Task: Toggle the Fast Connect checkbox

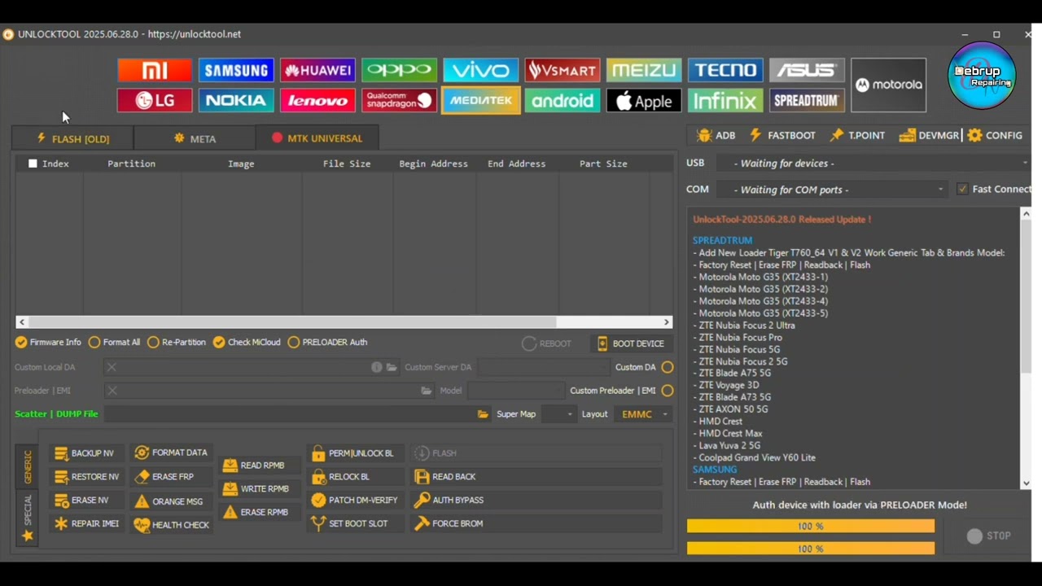Action: [962, 189]
